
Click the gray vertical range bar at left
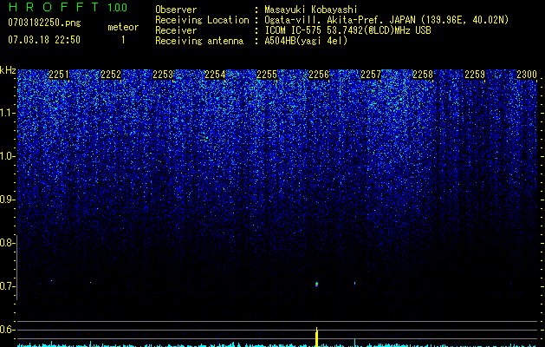[16, 267]
